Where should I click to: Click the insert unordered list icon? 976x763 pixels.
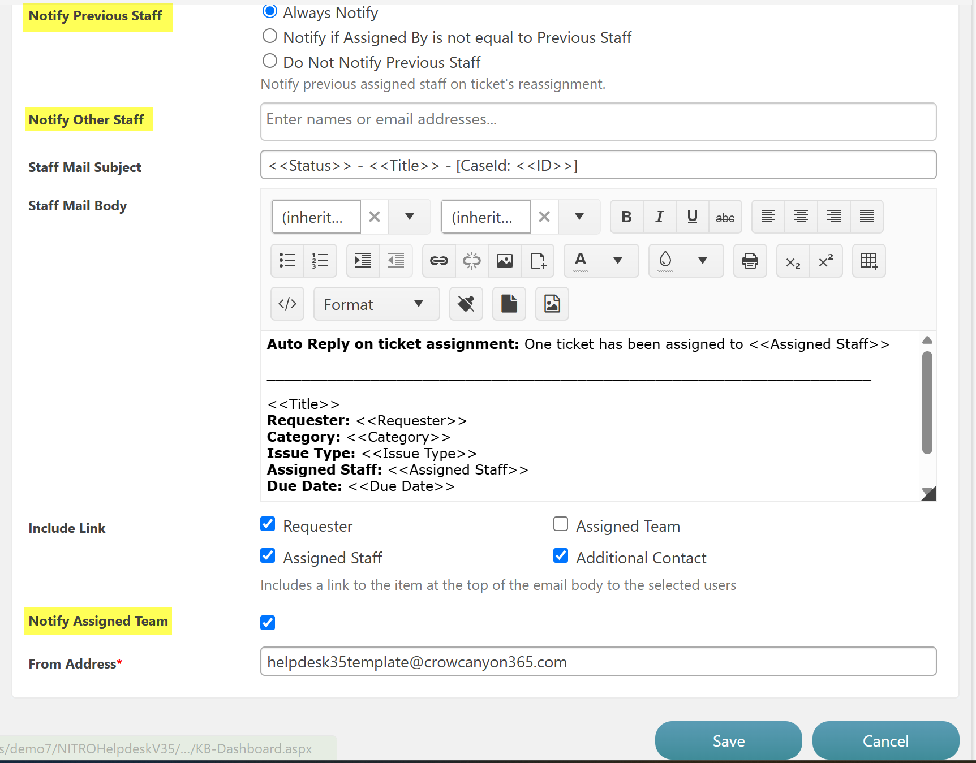(287, 261)
